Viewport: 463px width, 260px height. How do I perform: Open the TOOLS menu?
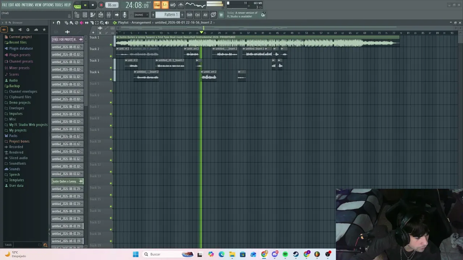tap(59, 5)
